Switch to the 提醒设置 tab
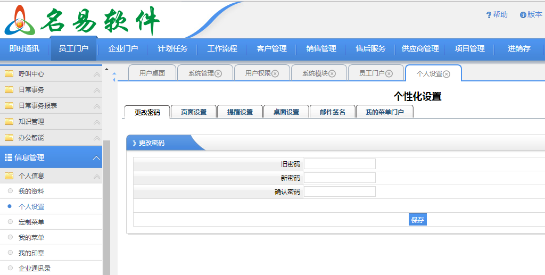Viewport: 545px width, 275px height. [x=240, y=112]
